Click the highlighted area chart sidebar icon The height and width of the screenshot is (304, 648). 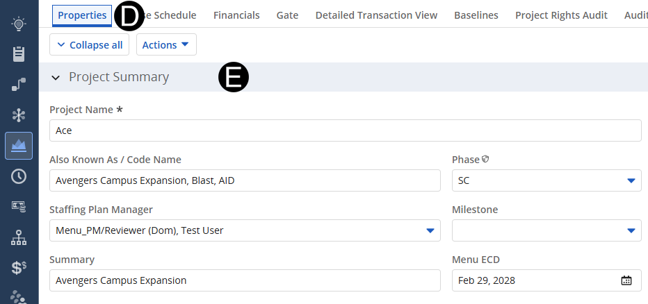pos(19,146)
